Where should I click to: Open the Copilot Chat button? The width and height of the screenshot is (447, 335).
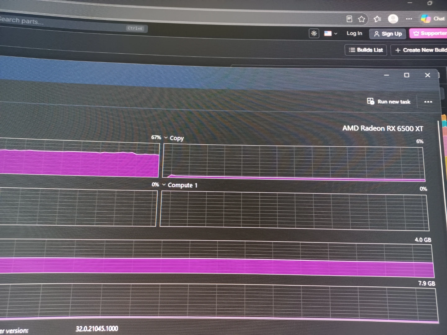click(x=433, y=19)
